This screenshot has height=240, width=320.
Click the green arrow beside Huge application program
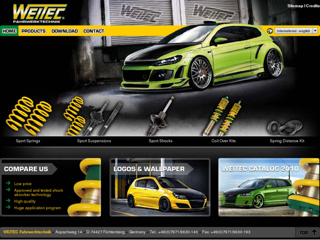click(x=8, y=207)
